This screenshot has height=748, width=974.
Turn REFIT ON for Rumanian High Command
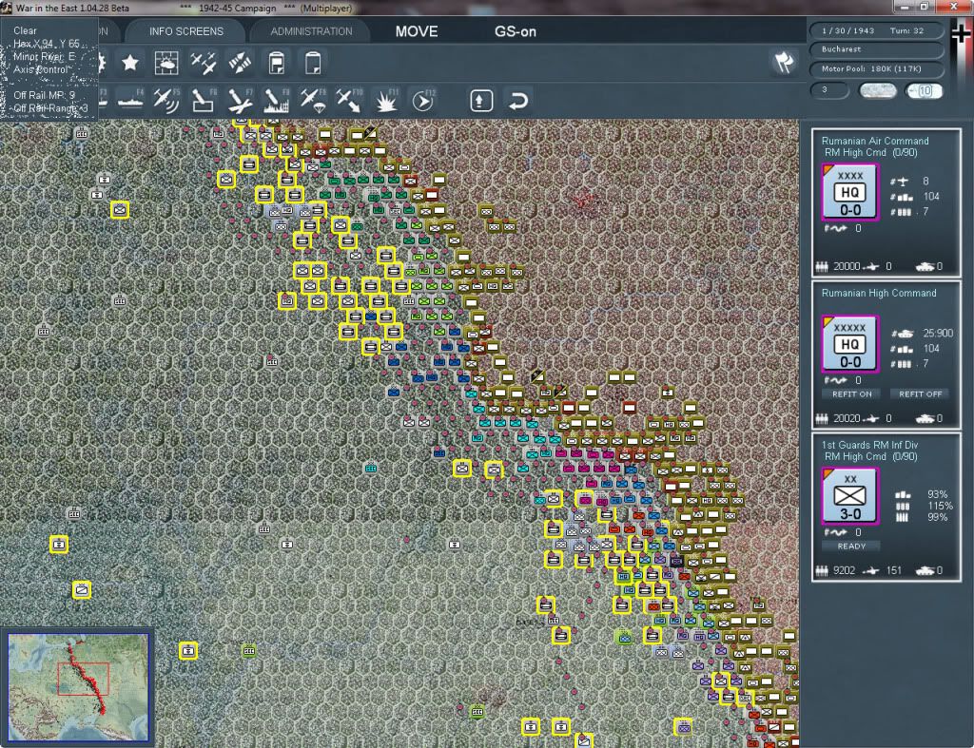851,394
